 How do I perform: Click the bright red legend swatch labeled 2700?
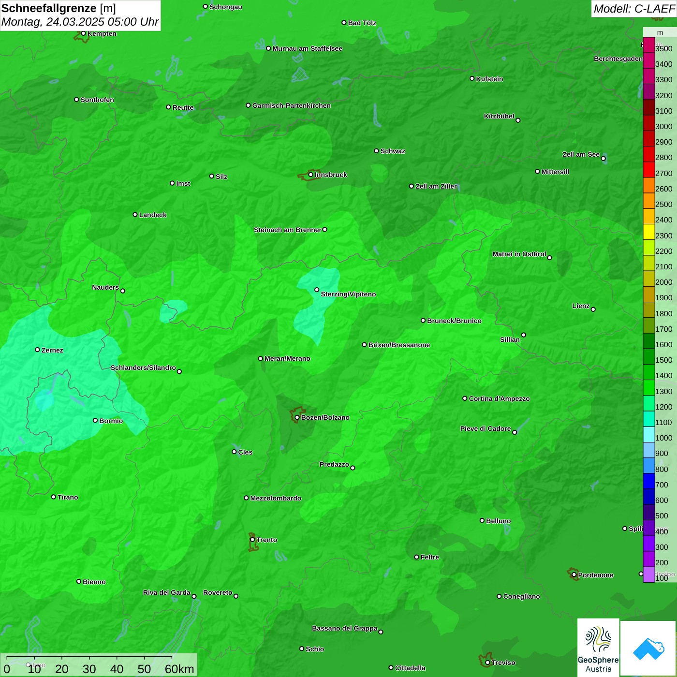coord(648,170)
